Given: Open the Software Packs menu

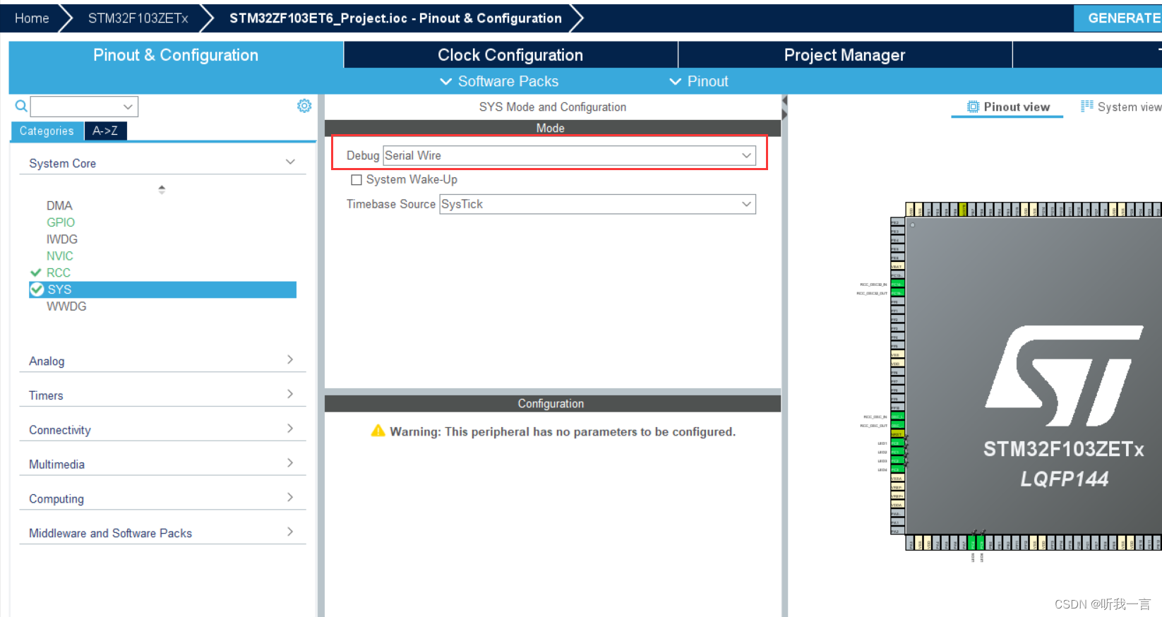Looking at the screenshot, I should pos(499,81).
